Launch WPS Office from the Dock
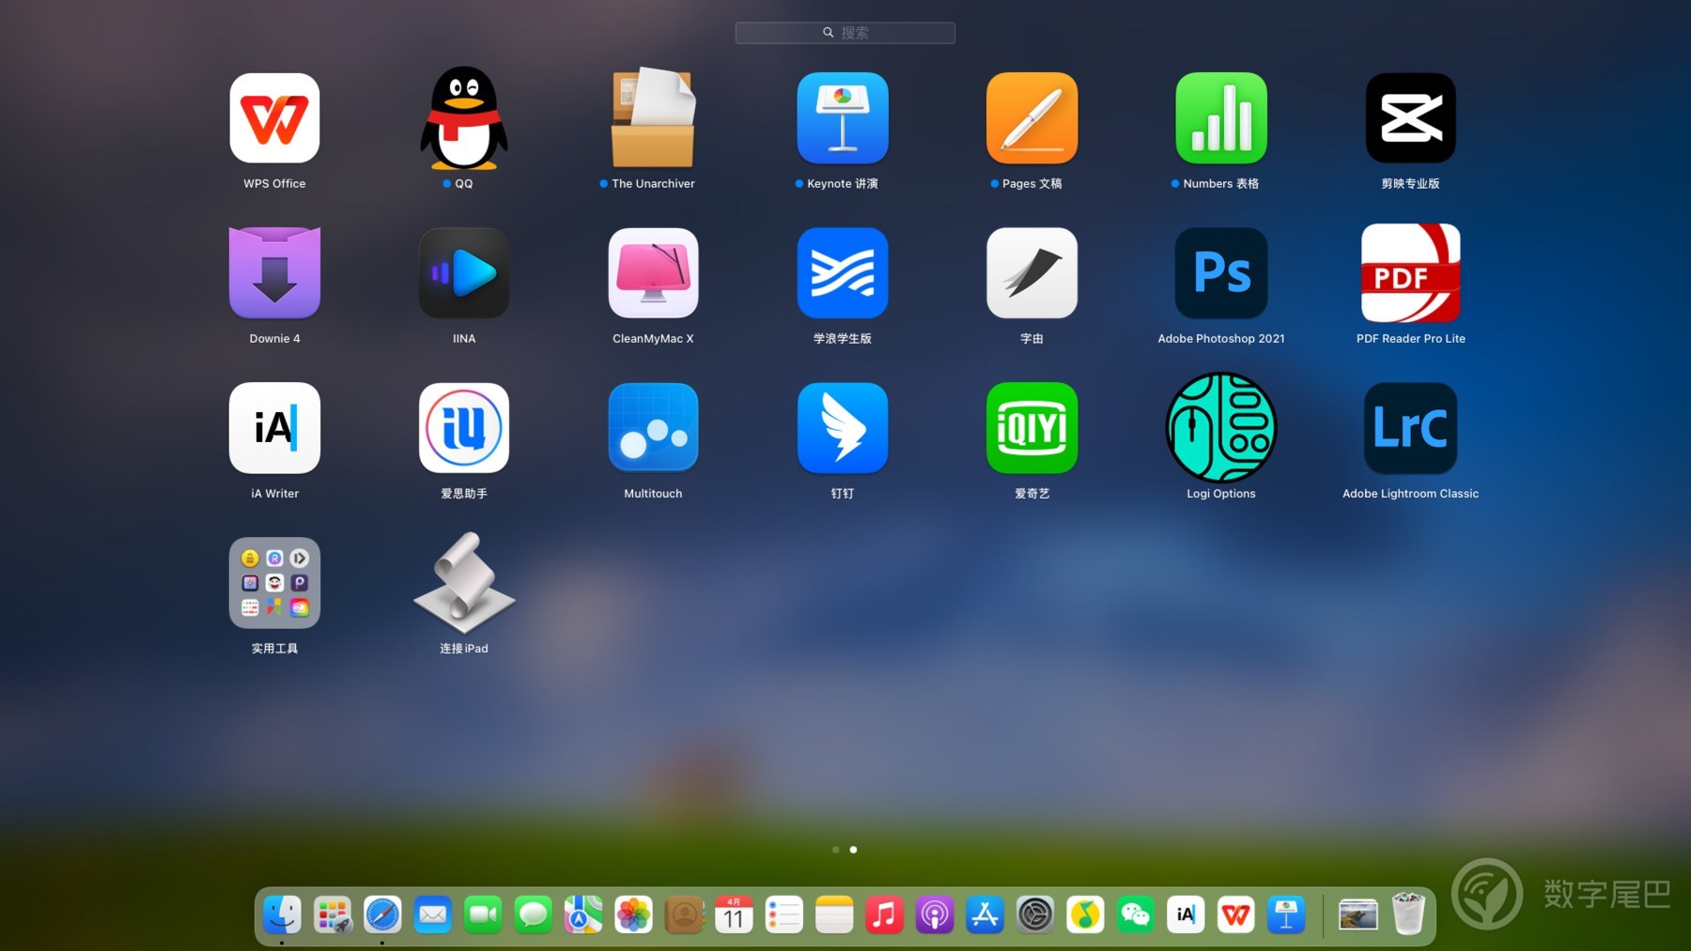Image resolution: width=1691 pixels, height=951 pixels. pos(1236,914)
